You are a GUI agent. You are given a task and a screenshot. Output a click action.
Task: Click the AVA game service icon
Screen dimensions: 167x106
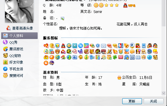[103, 51]
